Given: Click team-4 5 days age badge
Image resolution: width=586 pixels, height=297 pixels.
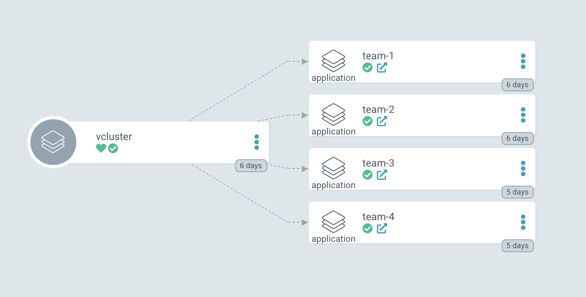Looking at the screenshot, I should [x=518, y=246].
